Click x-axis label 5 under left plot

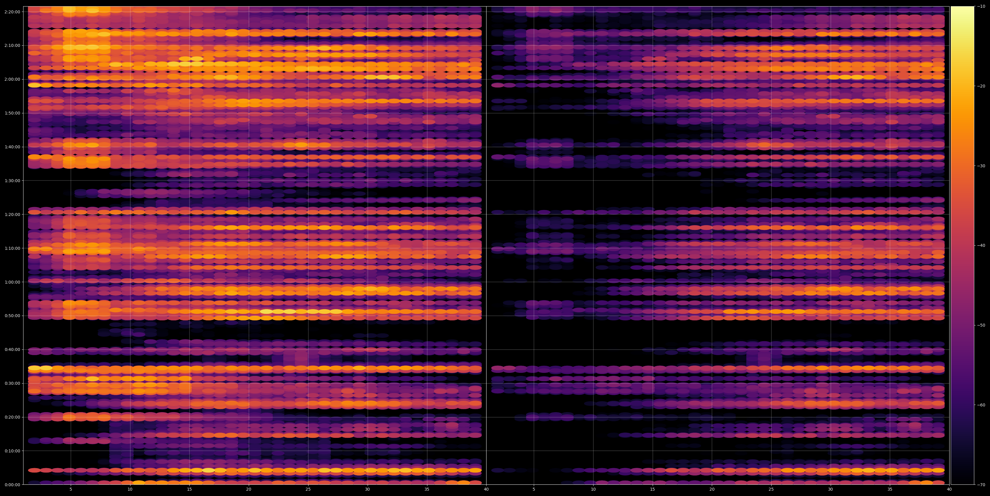coord(71,489)
